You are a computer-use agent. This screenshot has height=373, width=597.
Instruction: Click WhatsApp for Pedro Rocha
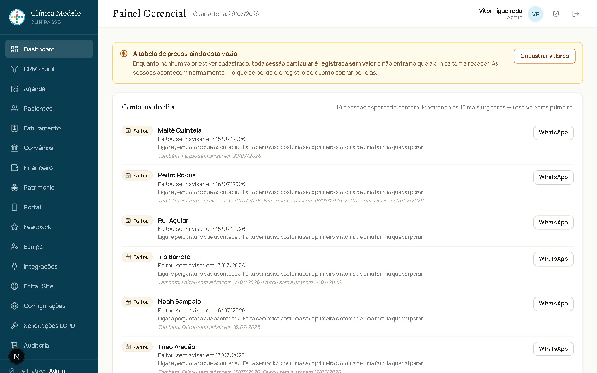[553, 177]
